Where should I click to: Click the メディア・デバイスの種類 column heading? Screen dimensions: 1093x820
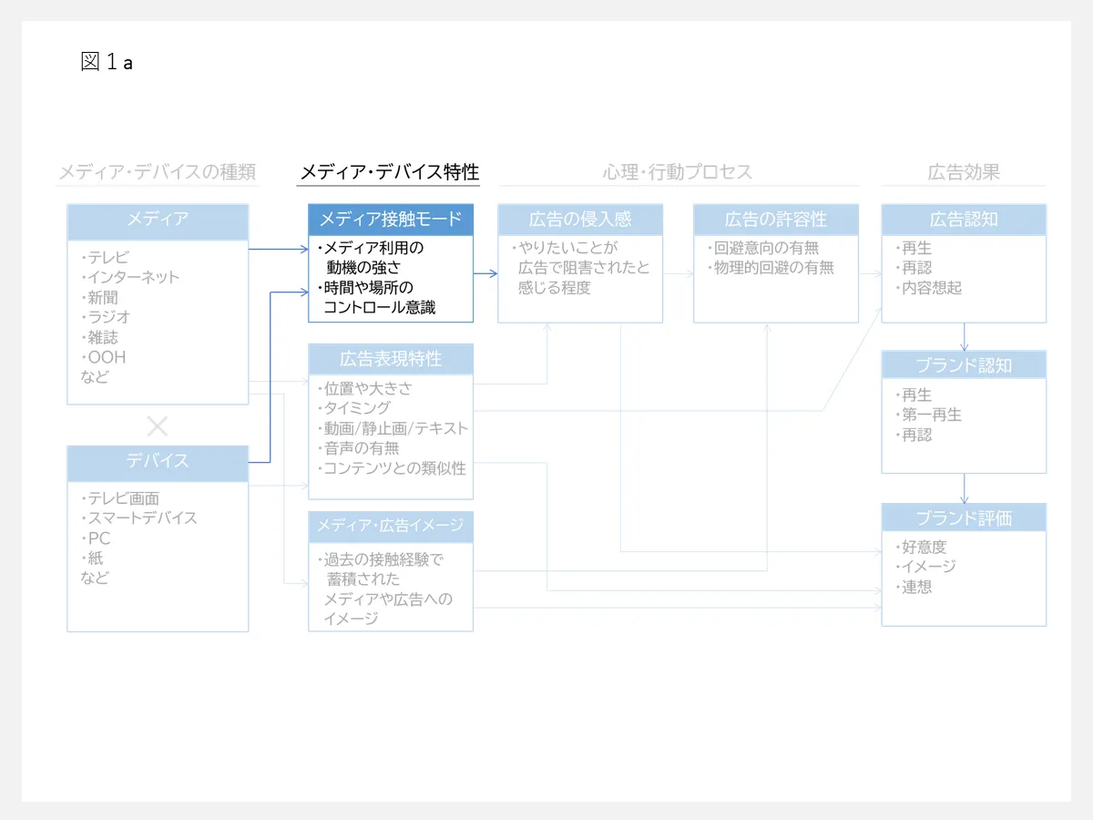(x=158, y=172)
